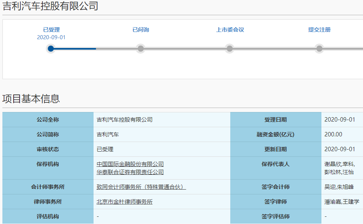Click the 项目基本信息 section heading
Viewport: 363px width, 224px height.
point(31,98)
